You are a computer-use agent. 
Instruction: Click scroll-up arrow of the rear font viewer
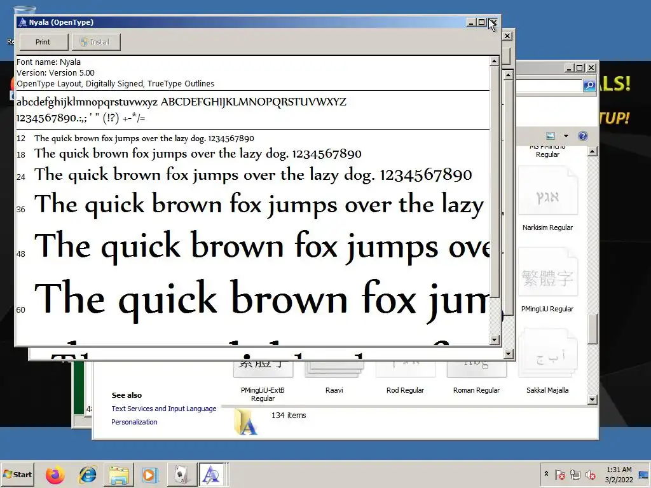[x=508, y=75]
